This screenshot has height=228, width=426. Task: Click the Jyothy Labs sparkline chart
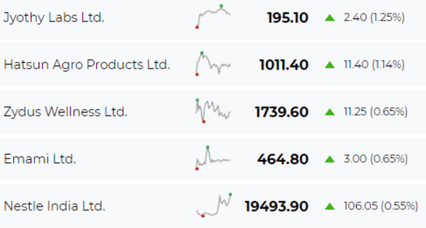click(x=213, y=16)
